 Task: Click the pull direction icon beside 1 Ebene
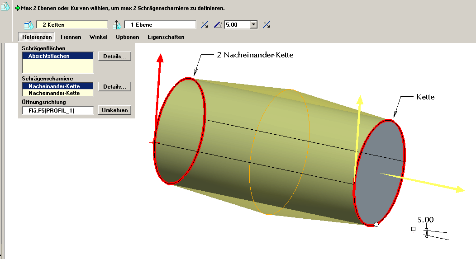117,25
